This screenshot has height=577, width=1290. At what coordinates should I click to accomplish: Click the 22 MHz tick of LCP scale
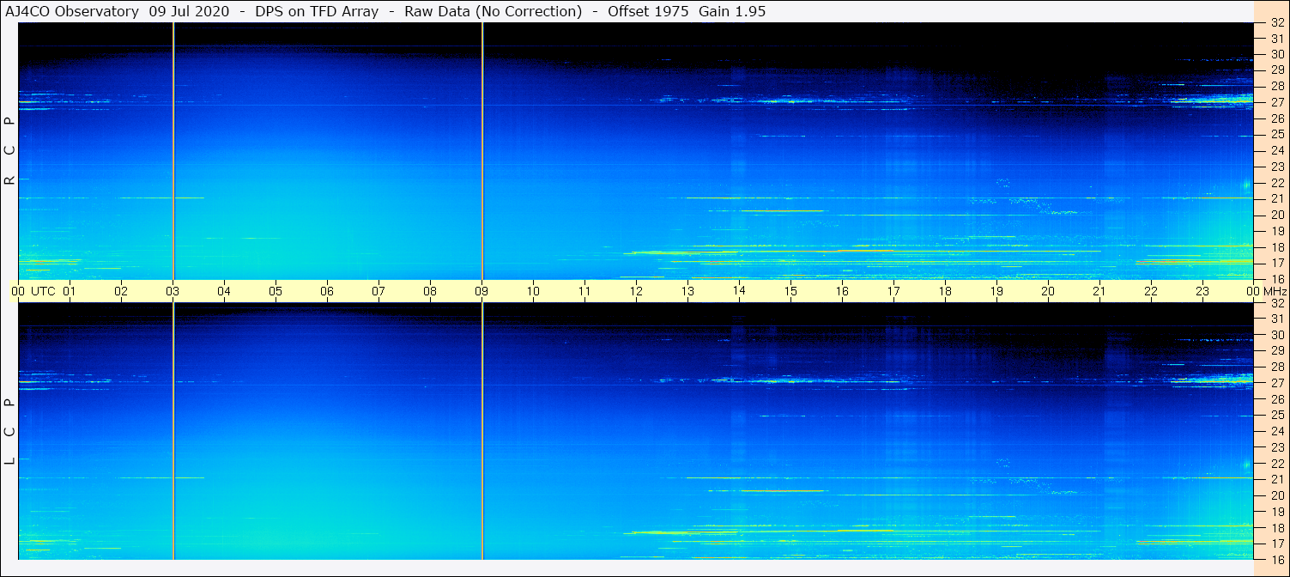pyautogui.click(x=1277, y=464)
